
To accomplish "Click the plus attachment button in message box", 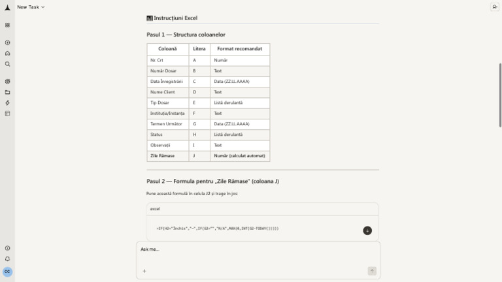I will 144,271.
